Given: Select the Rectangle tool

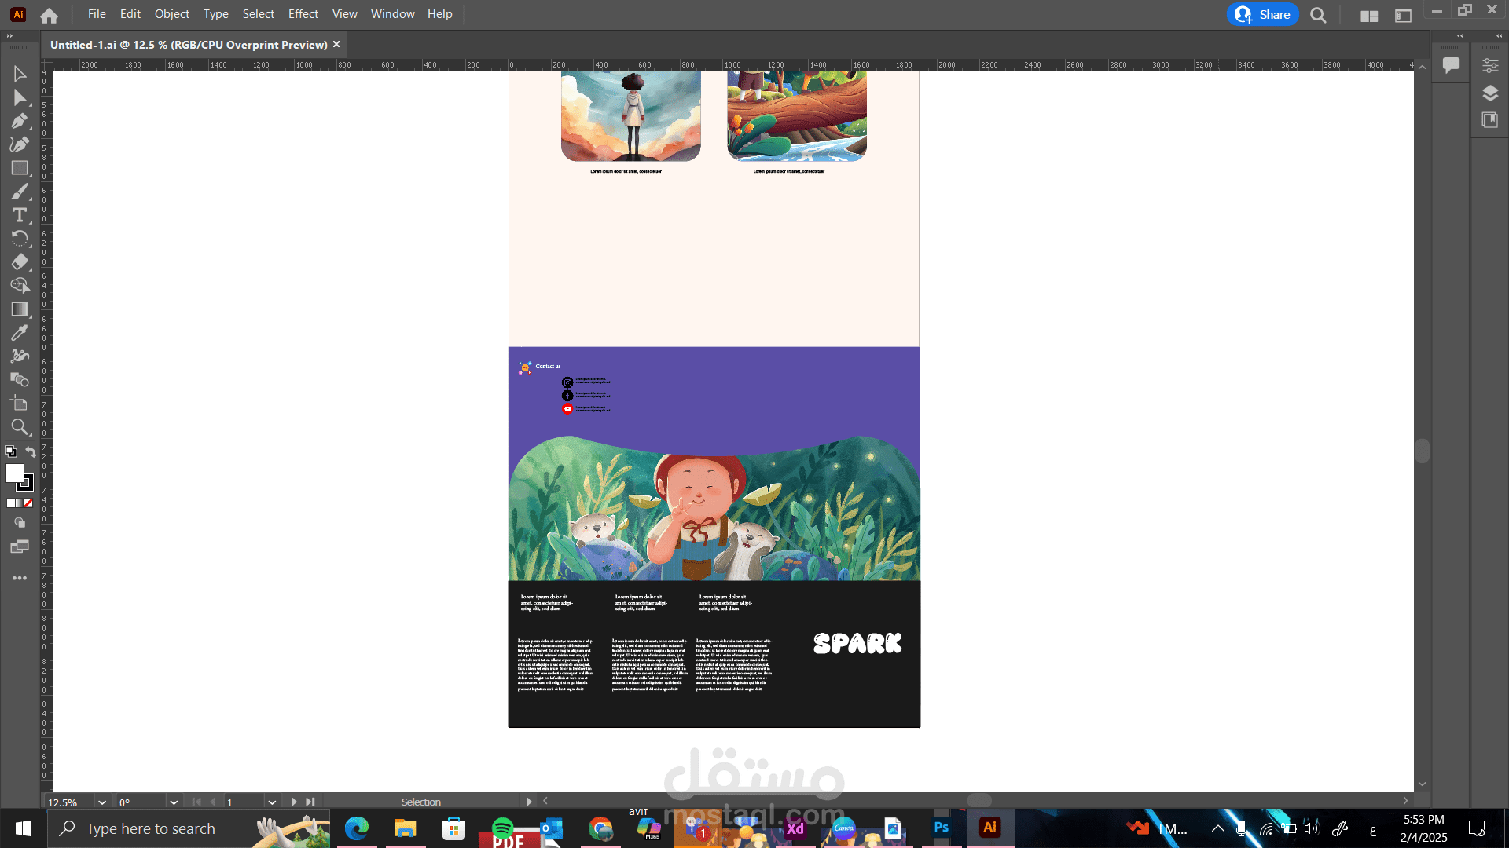Looking at the screenshot, I should 20,168.
